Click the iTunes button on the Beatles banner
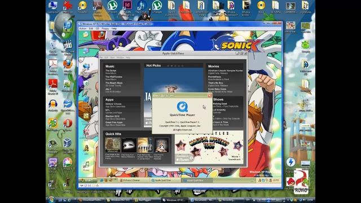 184,158
